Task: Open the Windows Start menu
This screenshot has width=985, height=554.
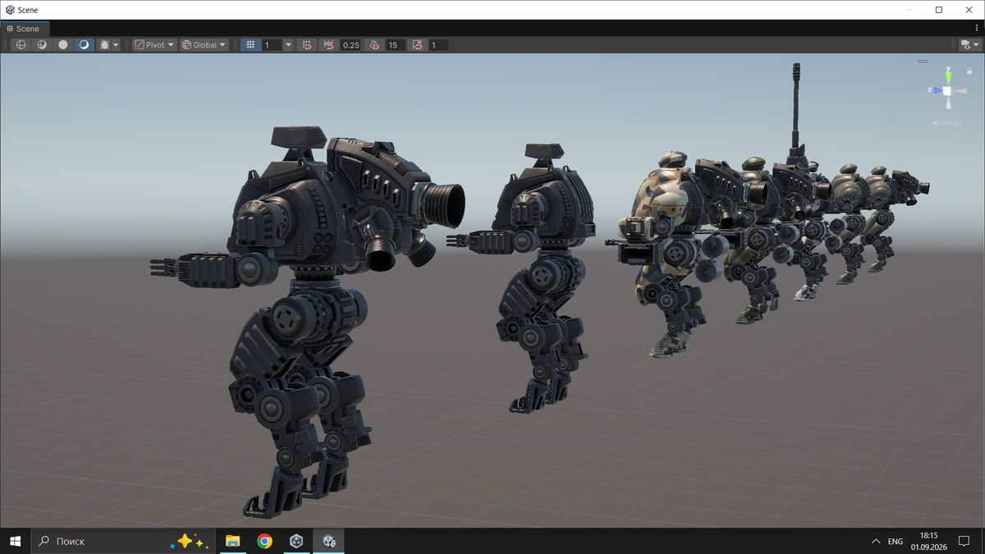Action: [x=15, y=541]
